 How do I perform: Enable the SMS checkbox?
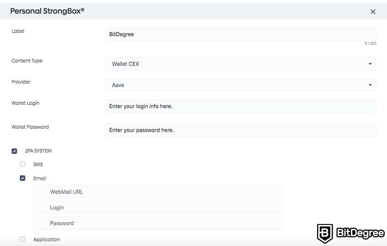tap(22, 164)
